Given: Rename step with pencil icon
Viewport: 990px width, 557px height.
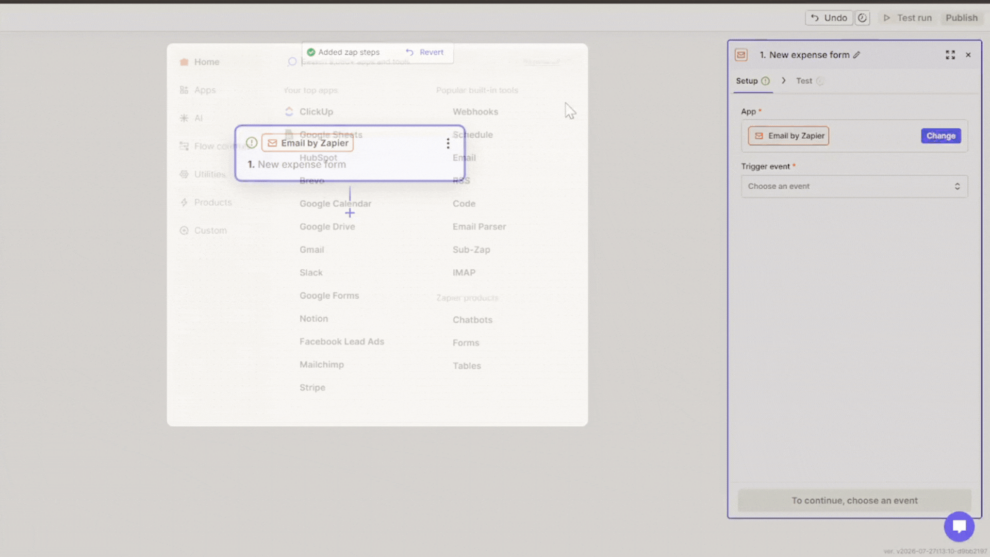Looking at the screenshot, I should (856, 55).
